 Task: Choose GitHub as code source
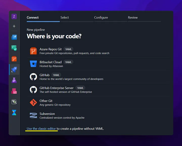[98, 77]
